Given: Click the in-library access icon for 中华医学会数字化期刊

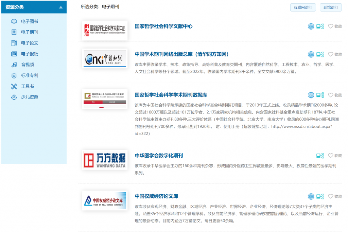Looking at the screenshot, I should pos(320,156).
